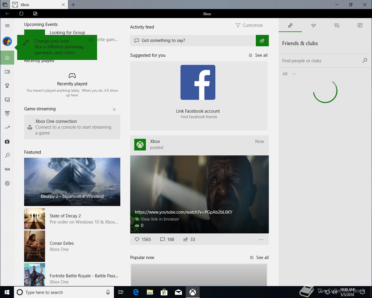Open the gamer profile avatar

pos(7,41)
